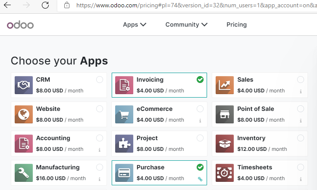Select the Inventory app radio circle
The width and height of the screenshot is (317, 190).
point(301,138)
